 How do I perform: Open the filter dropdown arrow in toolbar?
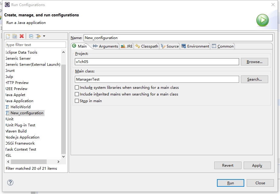[44, 36]
